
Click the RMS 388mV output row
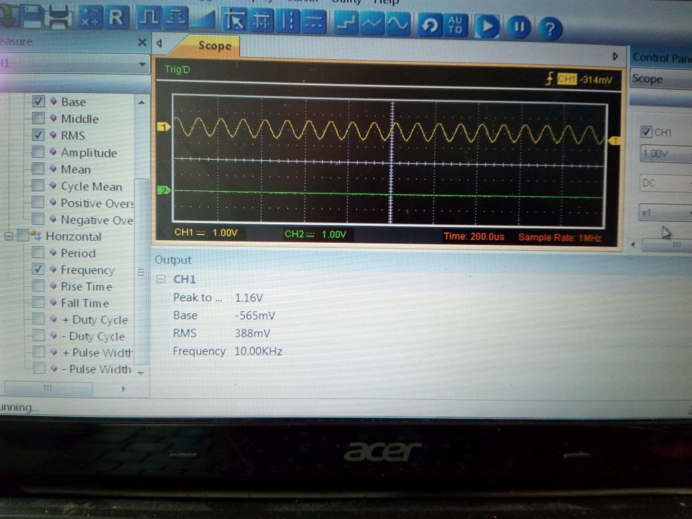click(x=221, y=333)
